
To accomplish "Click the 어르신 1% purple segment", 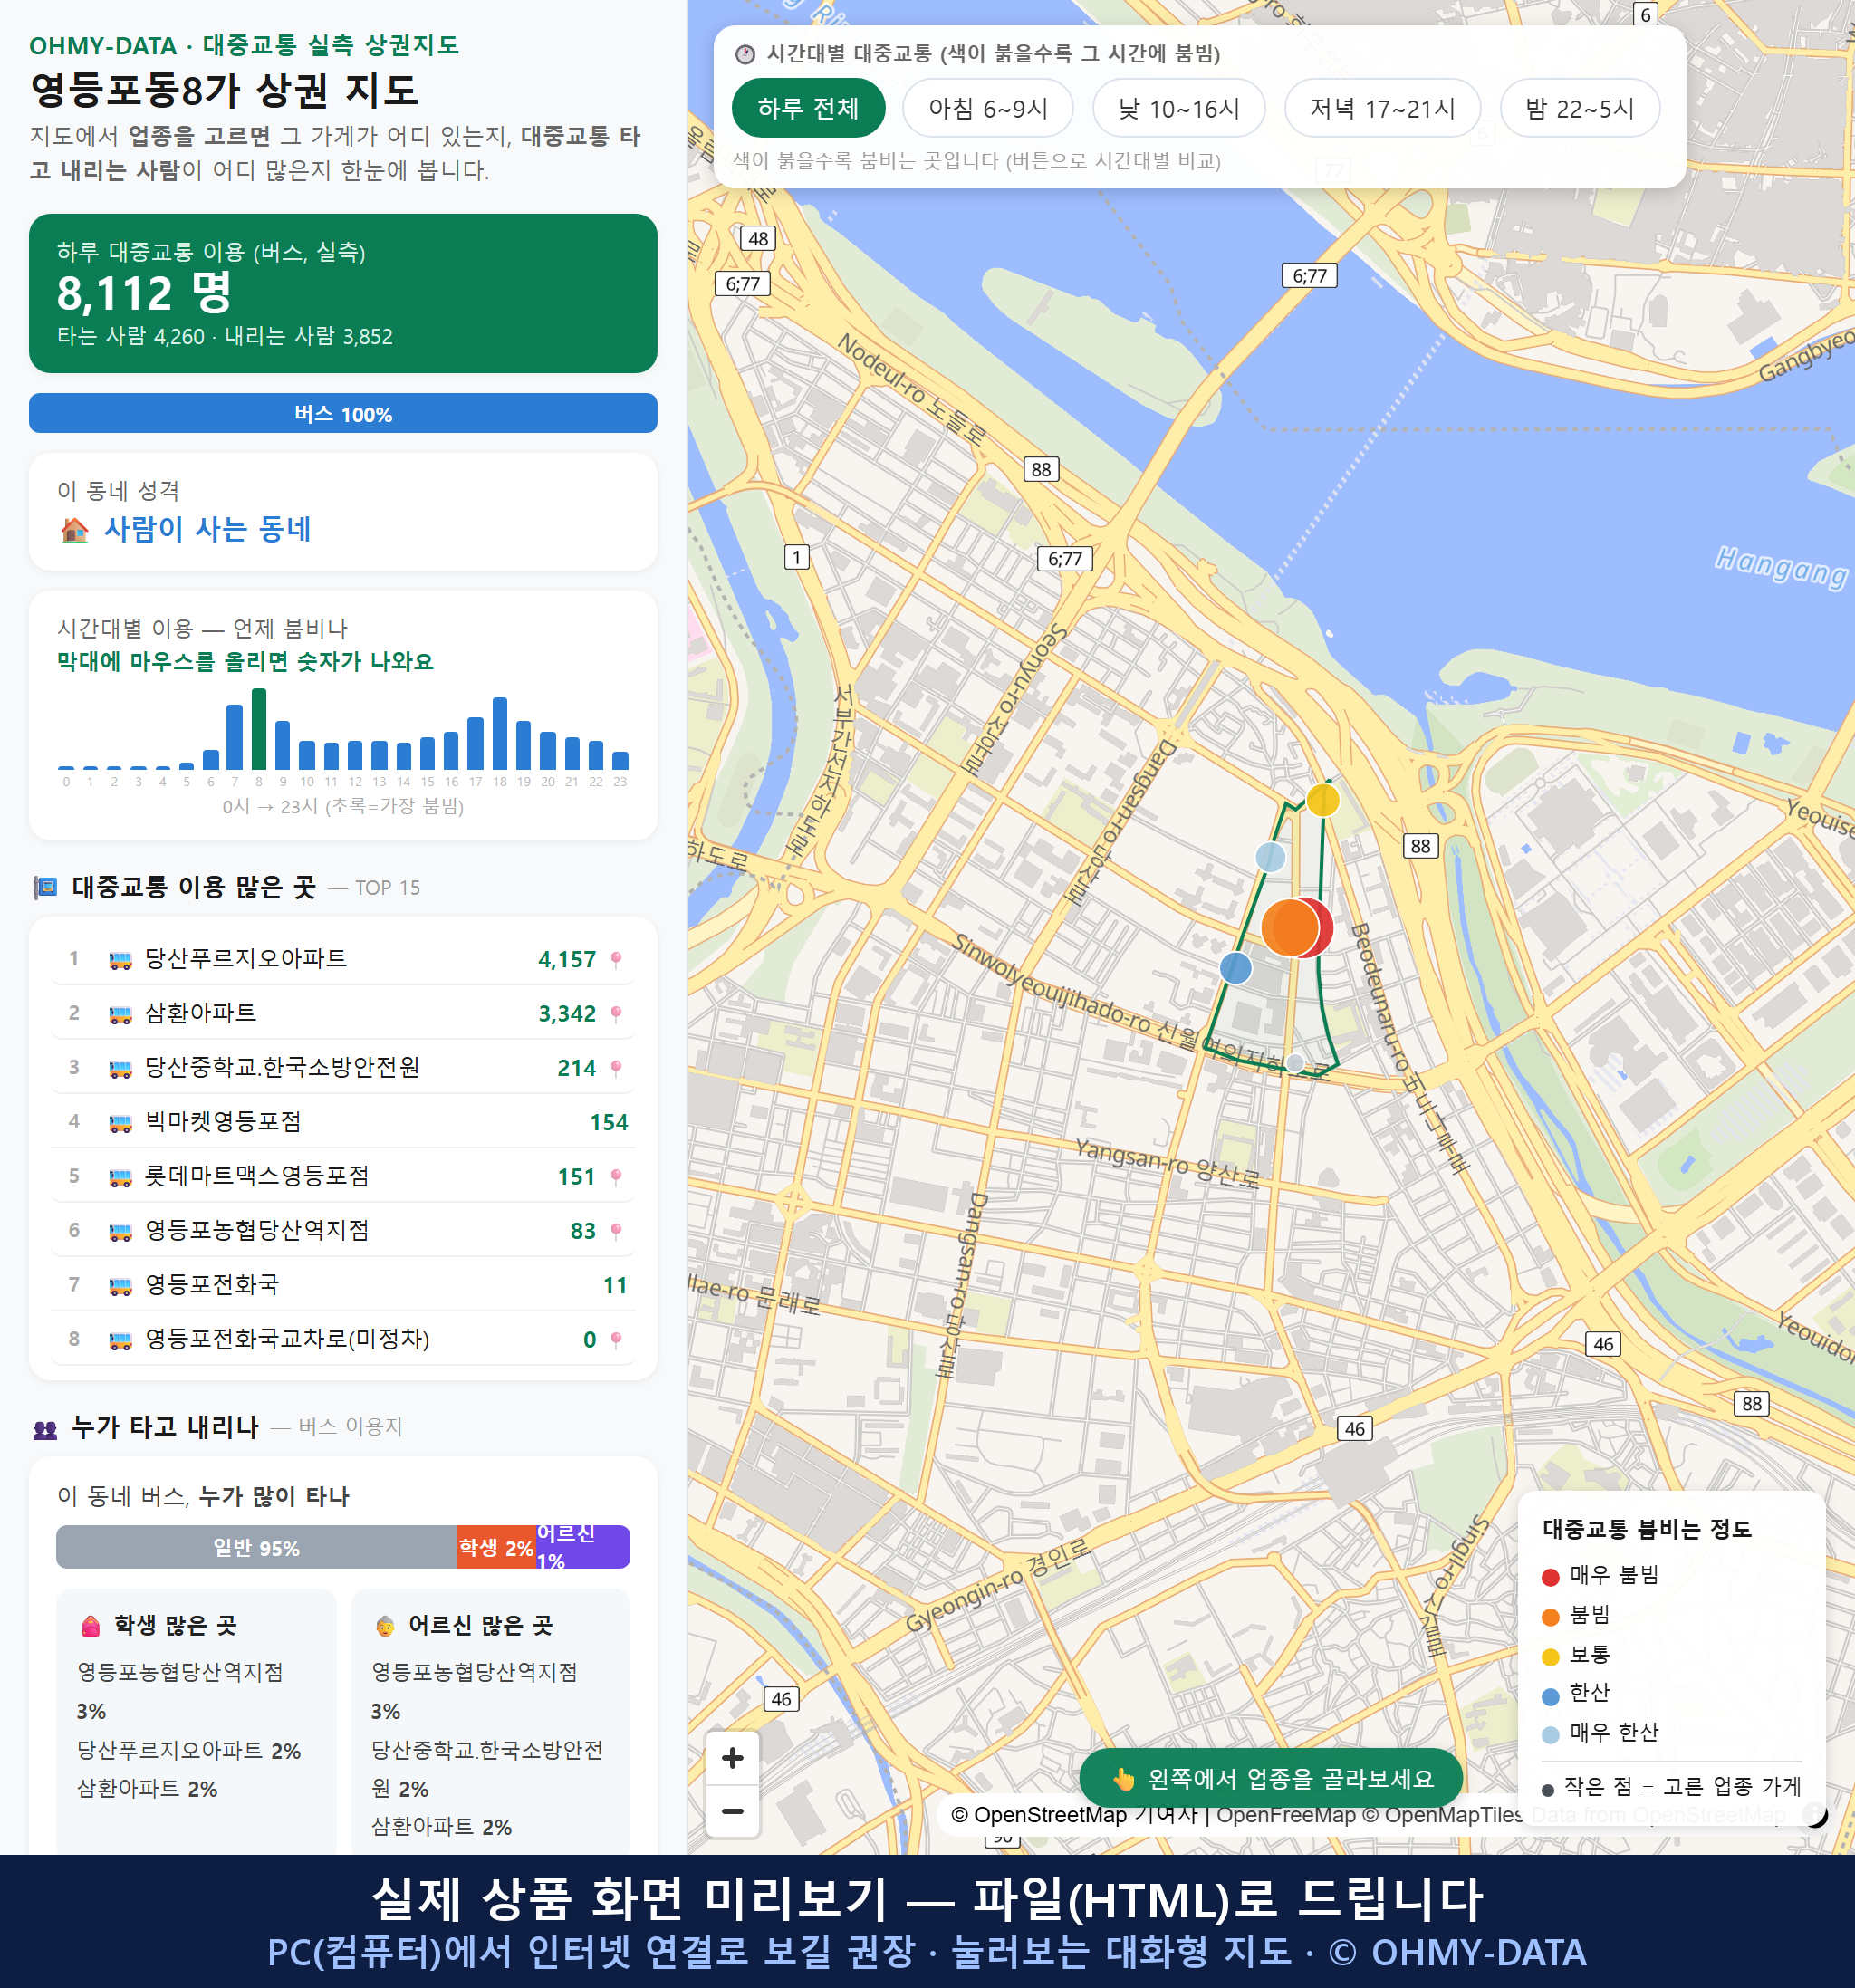I will click(x=583, y=1547).
